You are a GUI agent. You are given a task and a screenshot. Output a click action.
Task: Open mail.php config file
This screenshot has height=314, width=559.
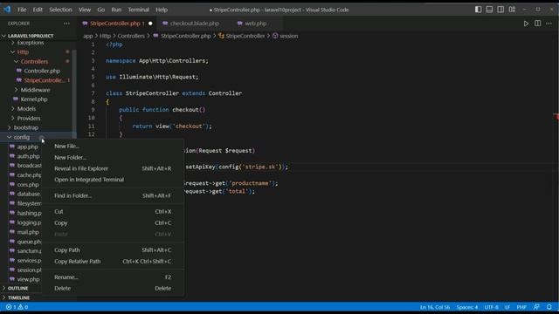pyautogui.click(x=28, y=232)
